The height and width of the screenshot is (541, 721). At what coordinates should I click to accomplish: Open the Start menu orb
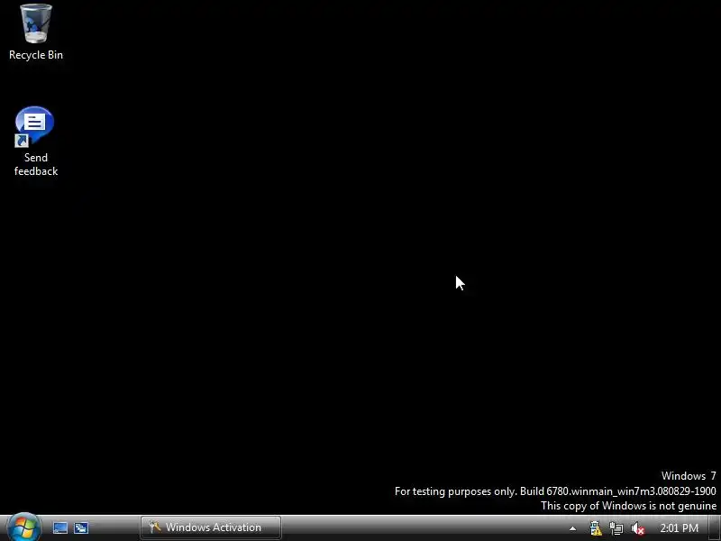pos(24,527)
